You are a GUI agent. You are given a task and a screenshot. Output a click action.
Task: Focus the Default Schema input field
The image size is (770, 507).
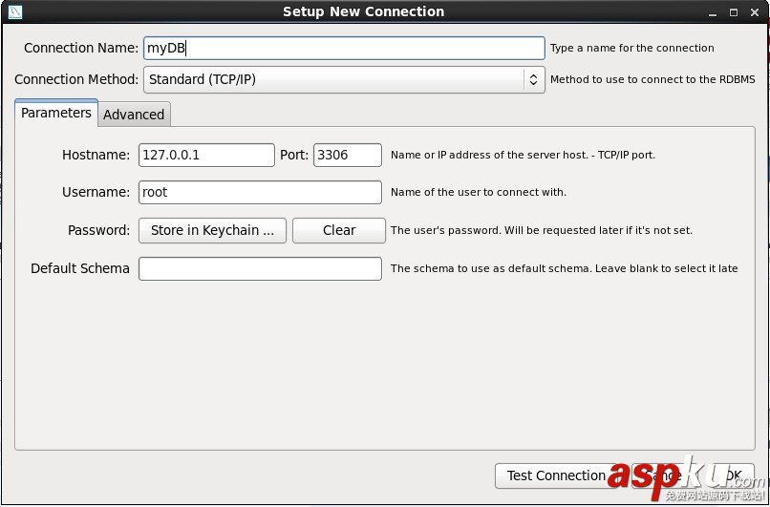260,269
